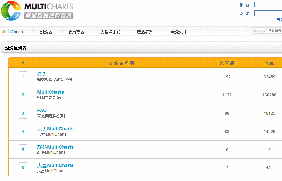Click popularity value 10125 for FAQ

pos(269,113)
